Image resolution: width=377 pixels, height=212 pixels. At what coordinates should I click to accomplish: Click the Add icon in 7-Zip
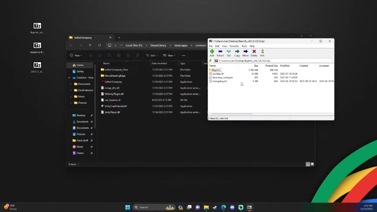point(212,52)
